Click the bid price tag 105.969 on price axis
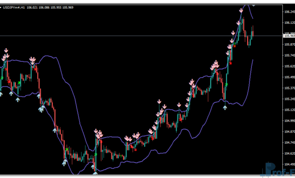The width and height of the screenshot is (295, 178). 289,36
